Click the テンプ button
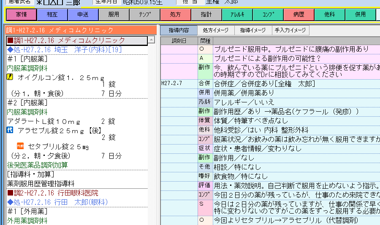Viewport: 380px width, 225px height. click(x=145, y=14)
